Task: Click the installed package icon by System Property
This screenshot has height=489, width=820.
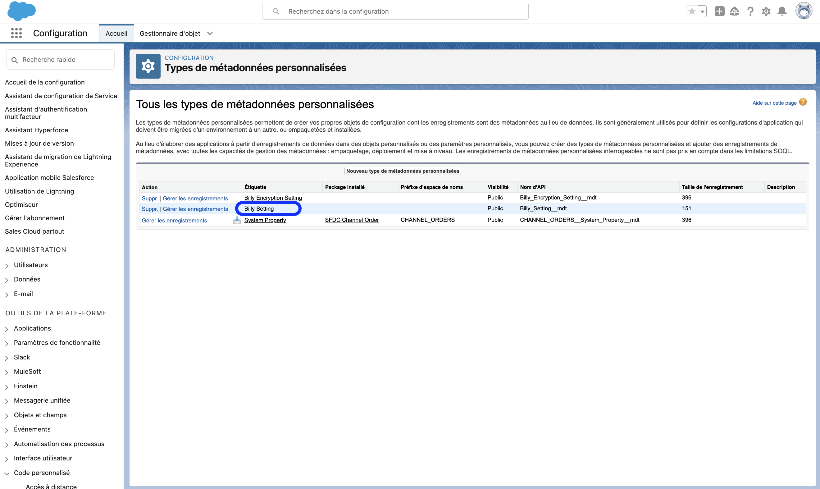Action: 237,220
